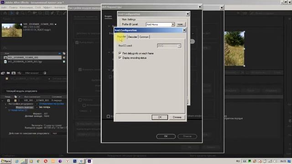Click label color swatch of selected VID_20180608 item
Viewport: 292px width, 164px height.
(64, 57)
